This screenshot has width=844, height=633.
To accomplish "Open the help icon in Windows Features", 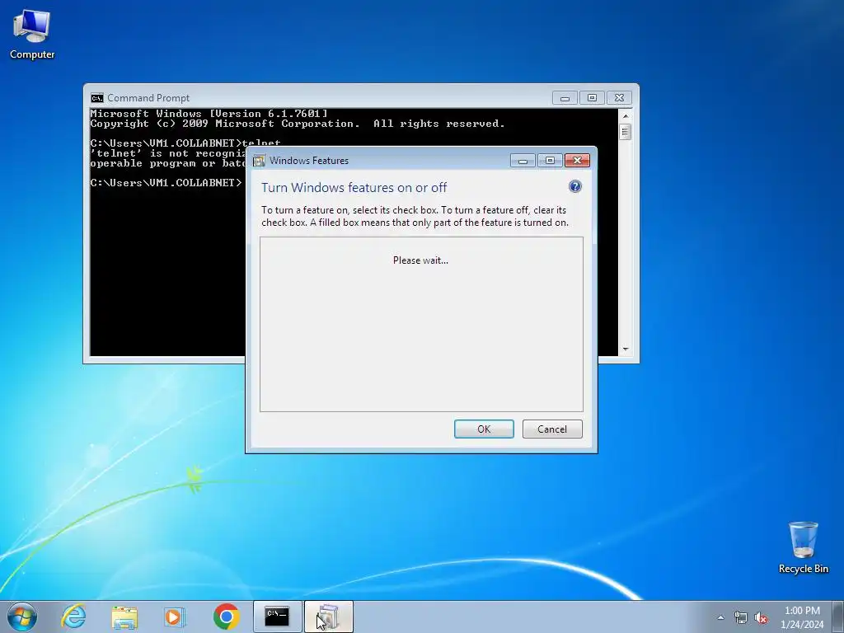I will (x=574, y=186).
